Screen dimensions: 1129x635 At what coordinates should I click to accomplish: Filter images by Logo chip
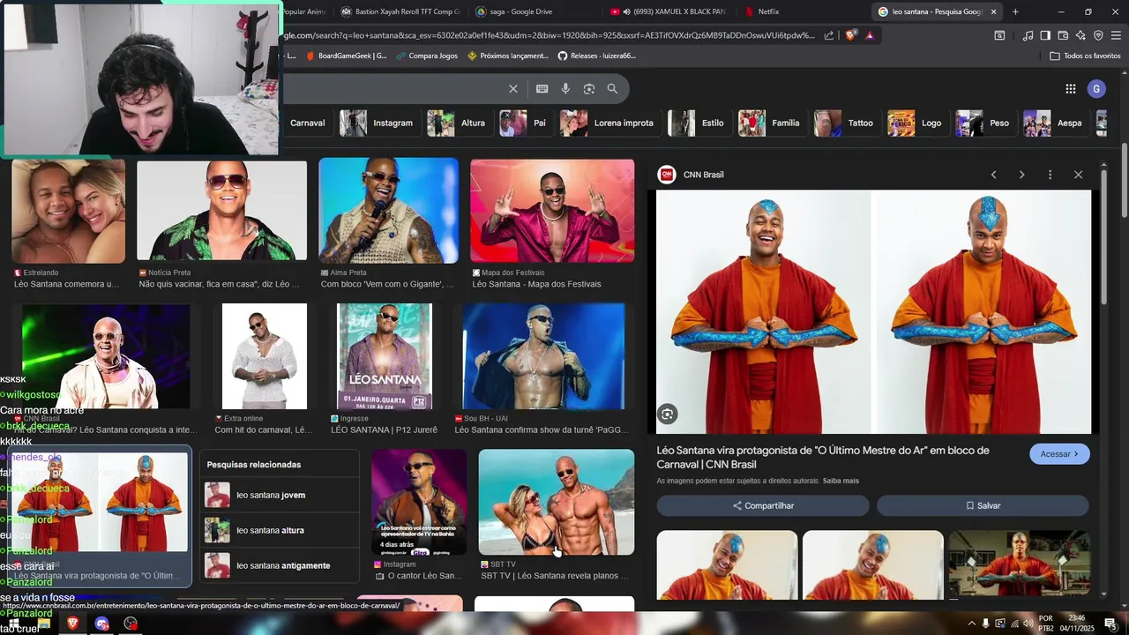coord(916,123)
